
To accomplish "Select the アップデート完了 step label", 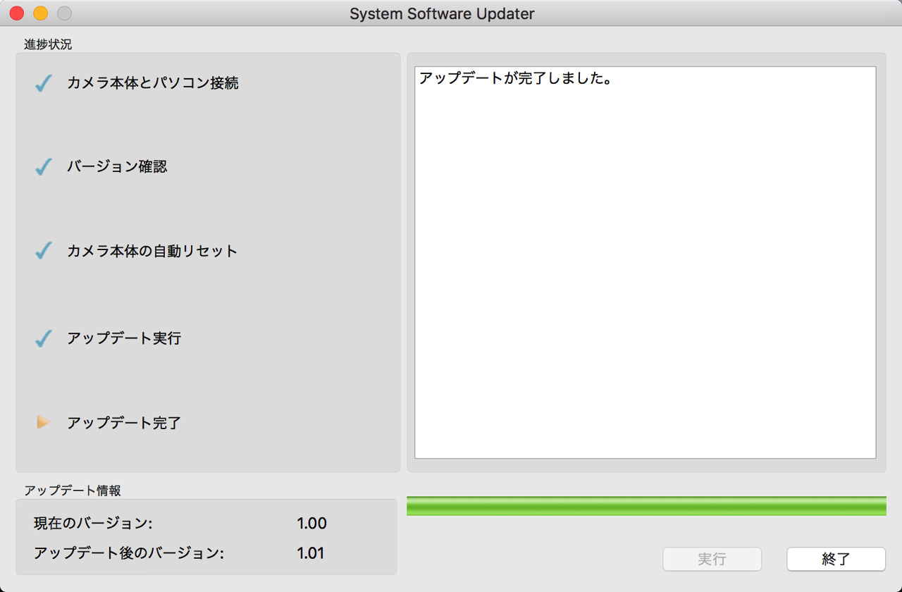I will click(124, 423).
